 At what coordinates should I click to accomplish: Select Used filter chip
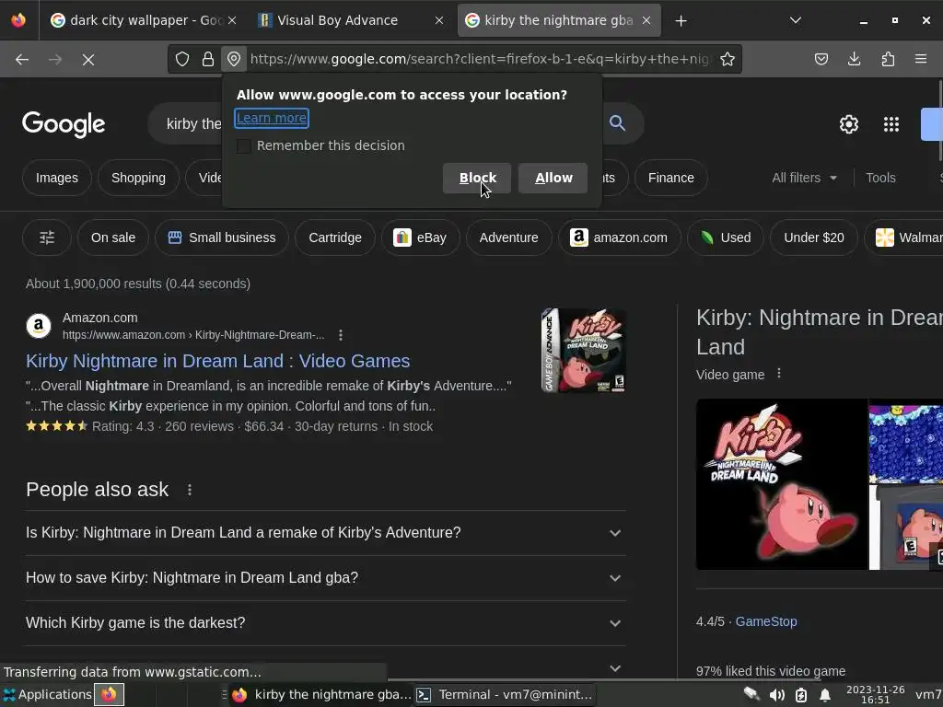(726, 238)
